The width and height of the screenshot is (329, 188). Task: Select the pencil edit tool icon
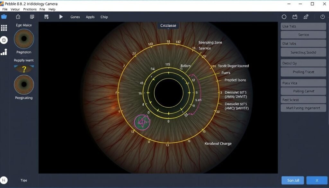[x=306, y=17]
